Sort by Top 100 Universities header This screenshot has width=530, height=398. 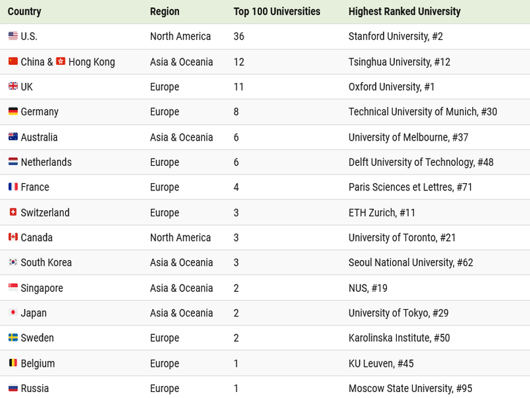point(277,11)
